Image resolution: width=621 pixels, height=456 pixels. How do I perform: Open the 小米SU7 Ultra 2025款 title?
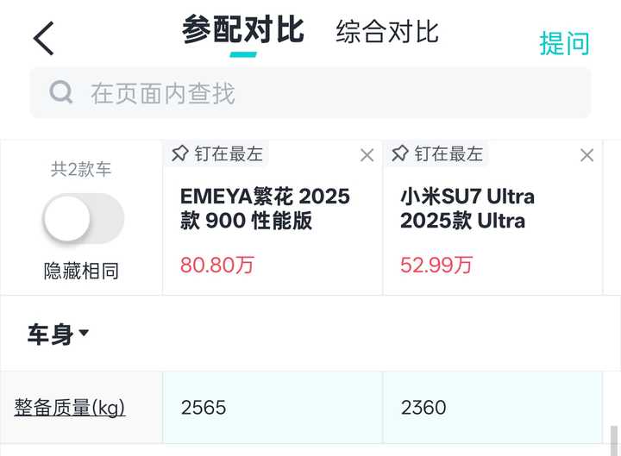click(x=467, y=209)
